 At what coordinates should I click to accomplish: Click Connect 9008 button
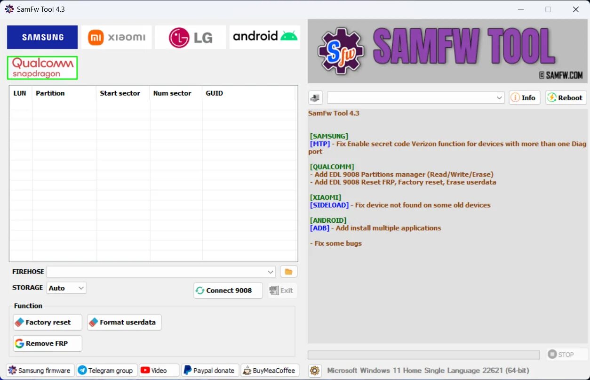[x=228, y=291]
